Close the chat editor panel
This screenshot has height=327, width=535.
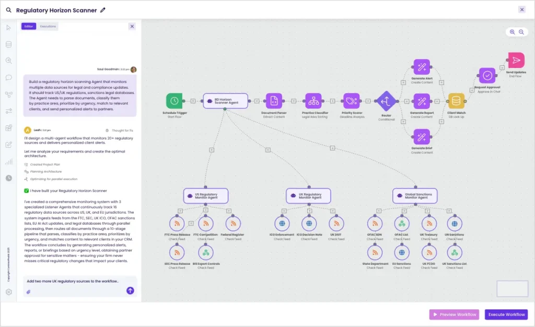132,26
